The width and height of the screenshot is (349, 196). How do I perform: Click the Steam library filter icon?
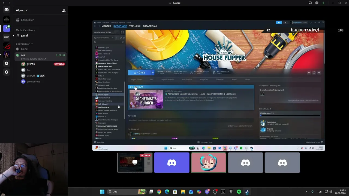point(123,42)
